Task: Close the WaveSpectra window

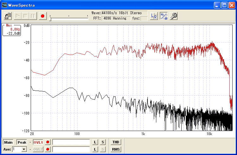Action: click(x=232, y=5)
